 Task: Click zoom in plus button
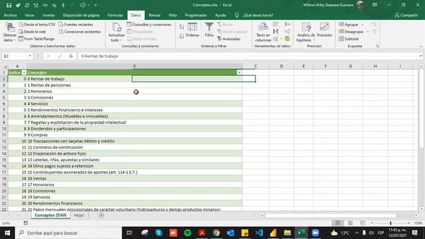click(409, 223)
